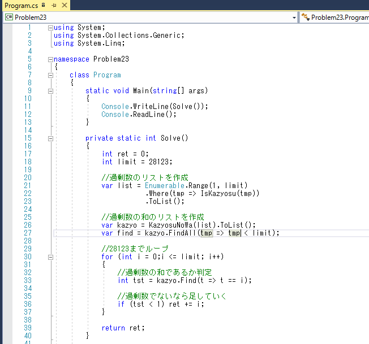Open the Problem23.Program class dropdown

340,18
